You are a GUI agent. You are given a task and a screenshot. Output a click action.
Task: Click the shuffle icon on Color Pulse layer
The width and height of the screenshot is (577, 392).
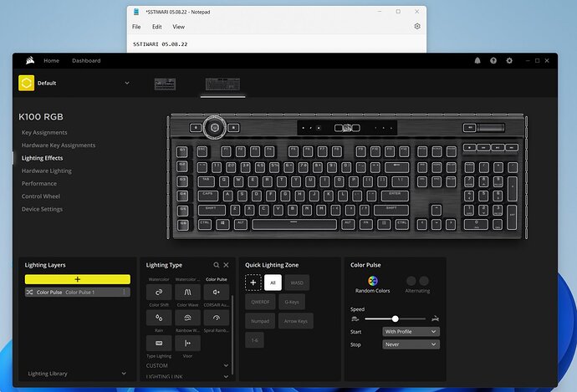click(x=30, y=292)
